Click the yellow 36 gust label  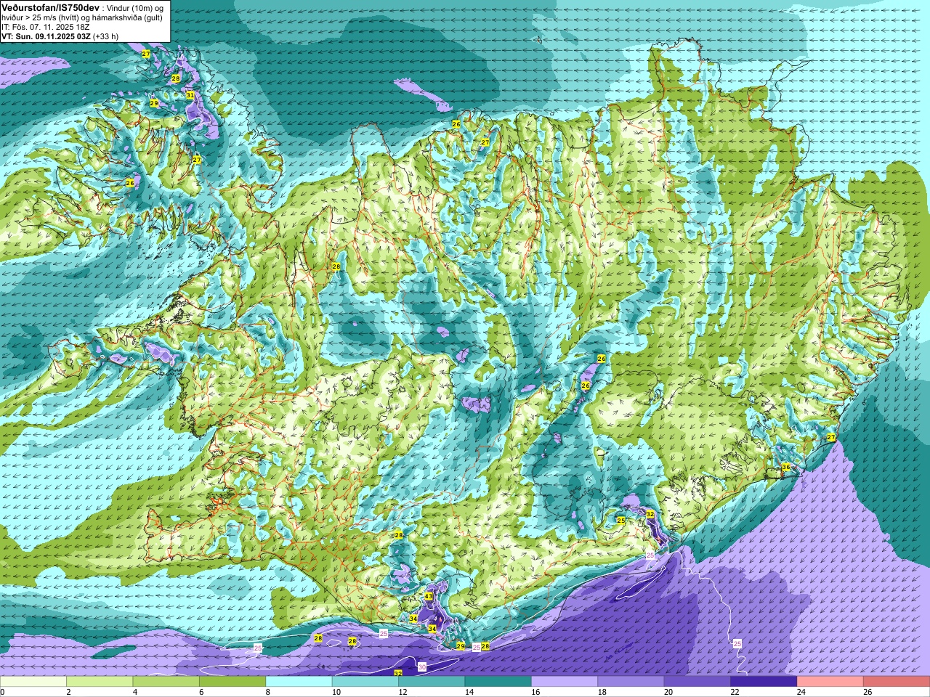[x=785, y=468]
